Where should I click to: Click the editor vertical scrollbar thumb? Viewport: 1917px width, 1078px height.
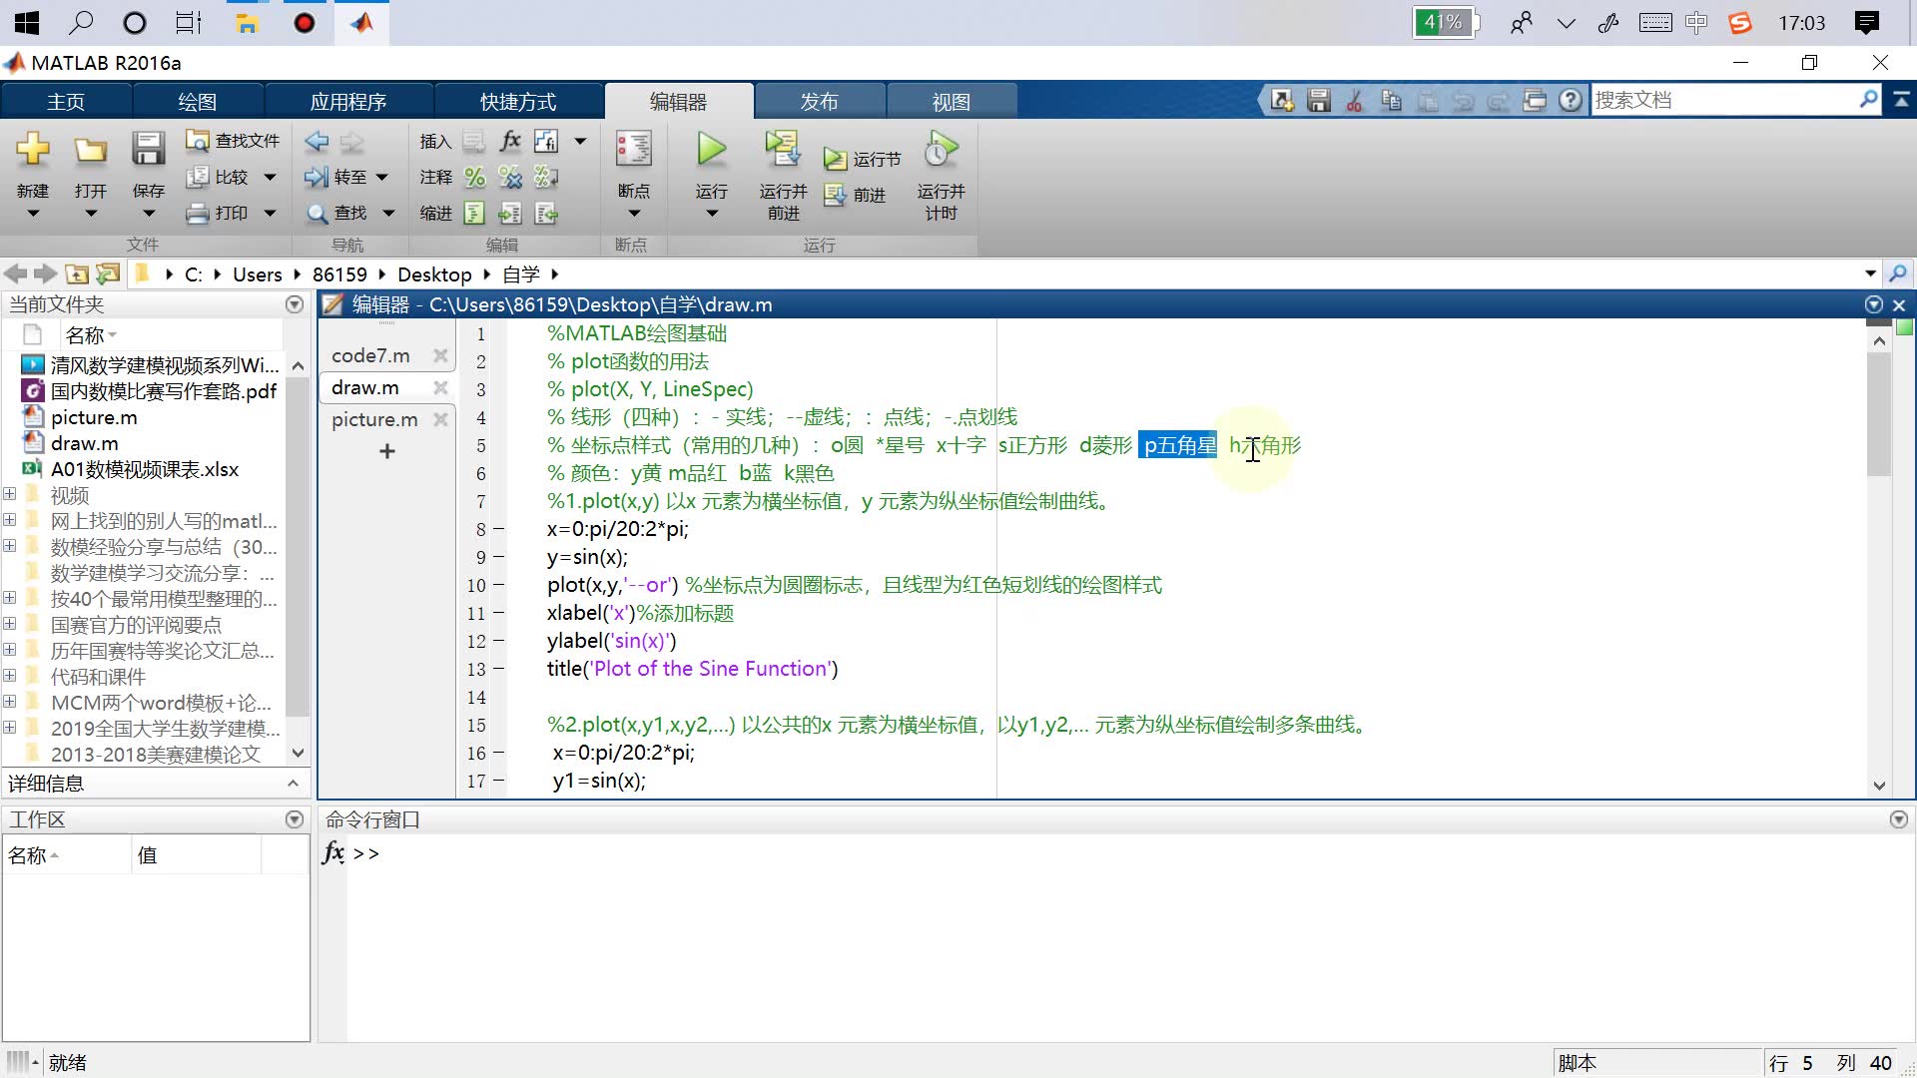point(1879,414)
